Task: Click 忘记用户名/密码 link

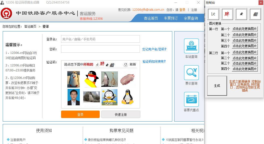Action: [x=154, y=49]
